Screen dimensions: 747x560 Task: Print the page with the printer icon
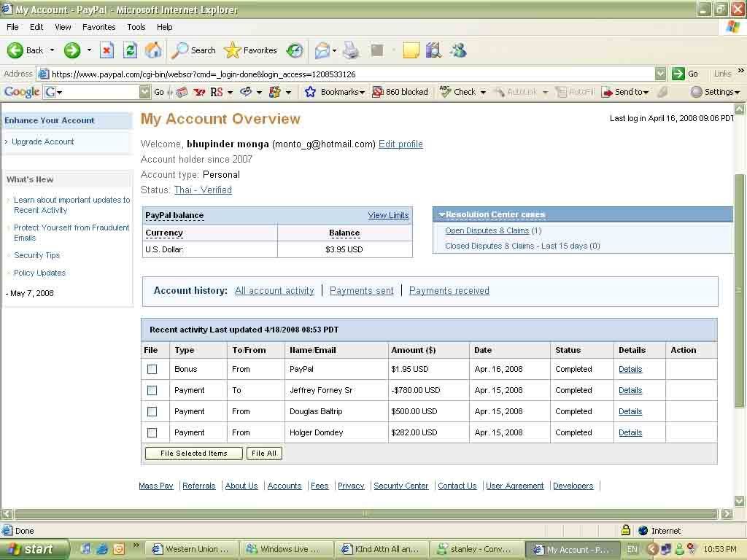351,50
